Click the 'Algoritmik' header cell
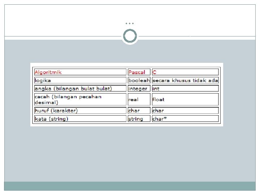 pos(80,72)
